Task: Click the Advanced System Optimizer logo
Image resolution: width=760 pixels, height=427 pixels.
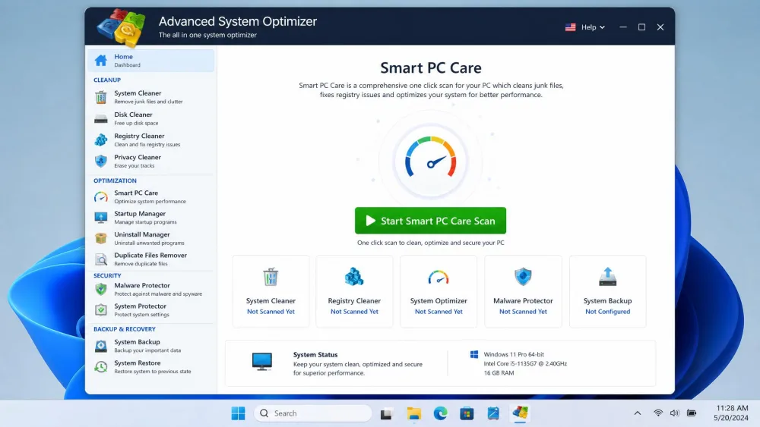Action: [121, 28]
